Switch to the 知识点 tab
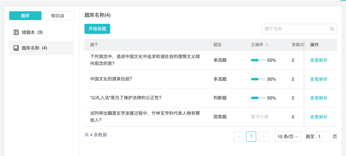346x156 pixels. tap(58, 16)
